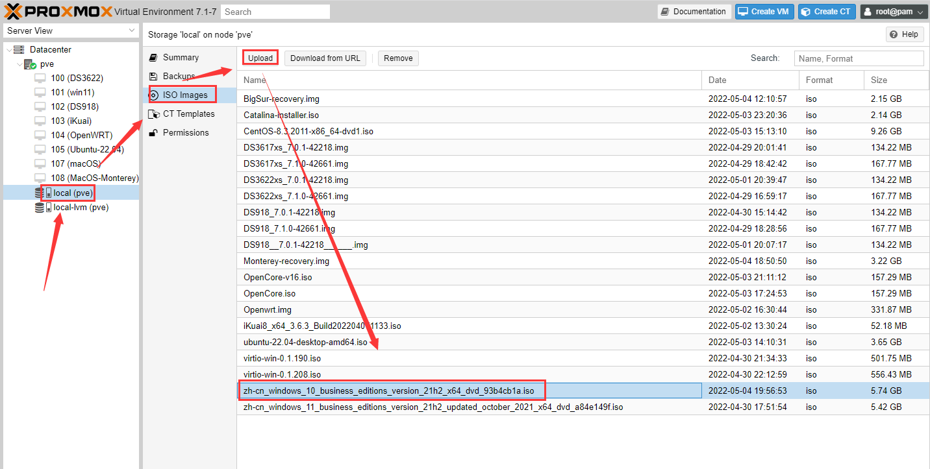
Task: Click the Permissions unlock icon
Action: [153, 133]
